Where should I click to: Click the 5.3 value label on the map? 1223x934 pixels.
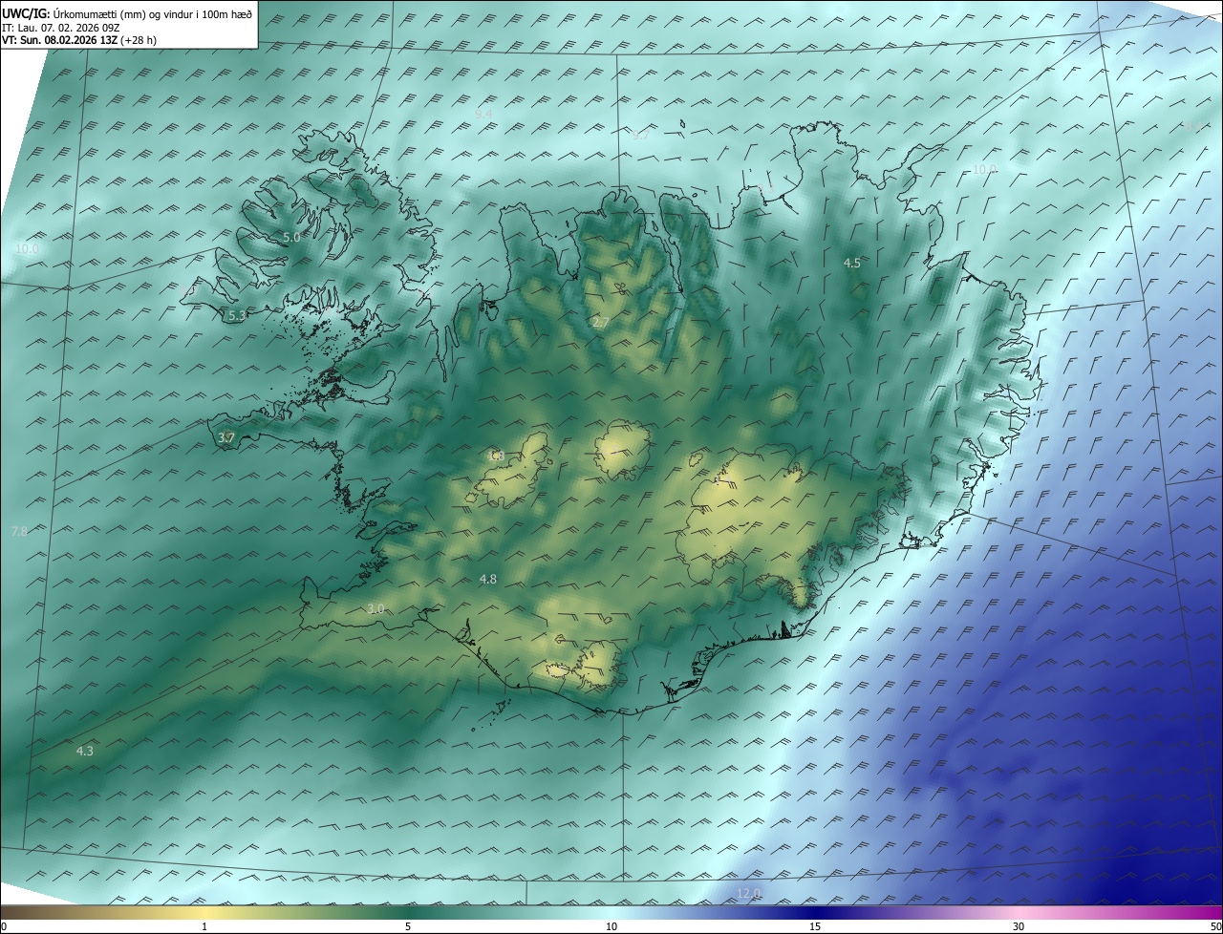pos(237,315)
